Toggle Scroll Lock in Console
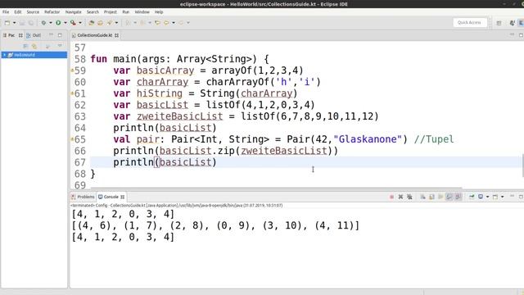Viewport: 524px width, 295px height. coord(431,197)
